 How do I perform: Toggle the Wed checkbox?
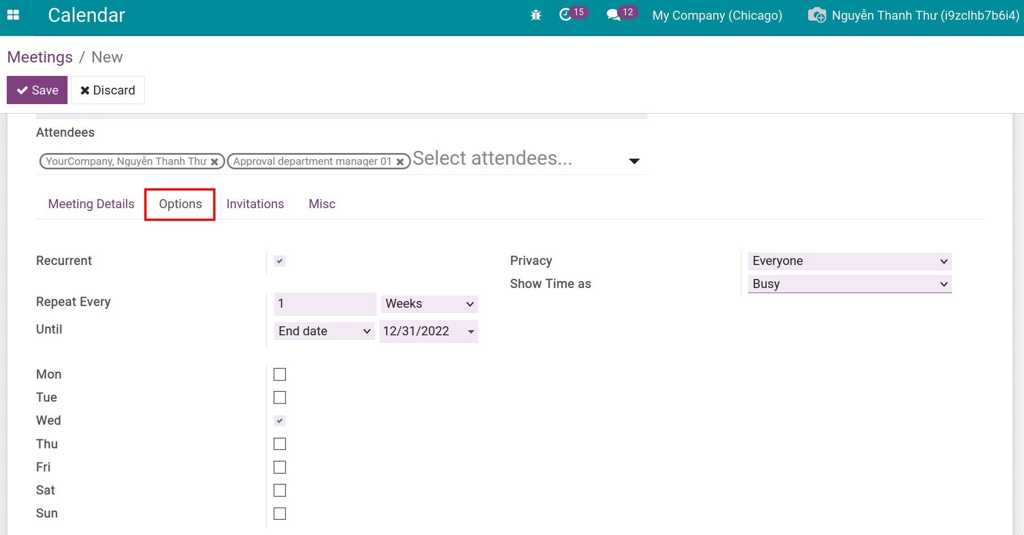pos(280,421)
